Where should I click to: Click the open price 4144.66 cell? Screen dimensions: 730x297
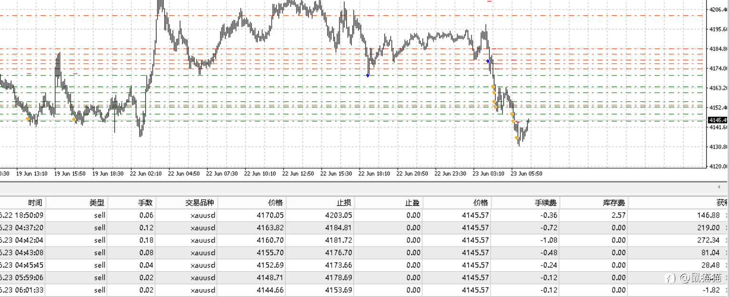click(x=270, y=290)
